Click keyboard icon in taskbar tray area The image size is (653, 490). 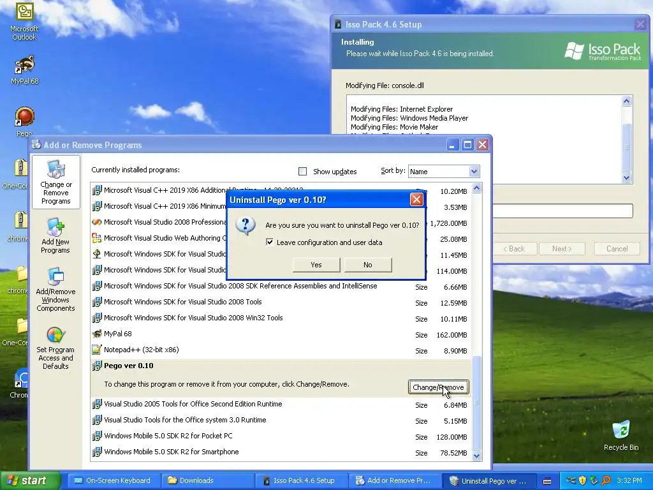547,481
